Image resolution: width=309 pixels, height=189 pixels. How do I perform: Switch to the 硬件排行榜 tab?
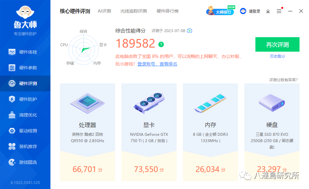pos(167,11)
